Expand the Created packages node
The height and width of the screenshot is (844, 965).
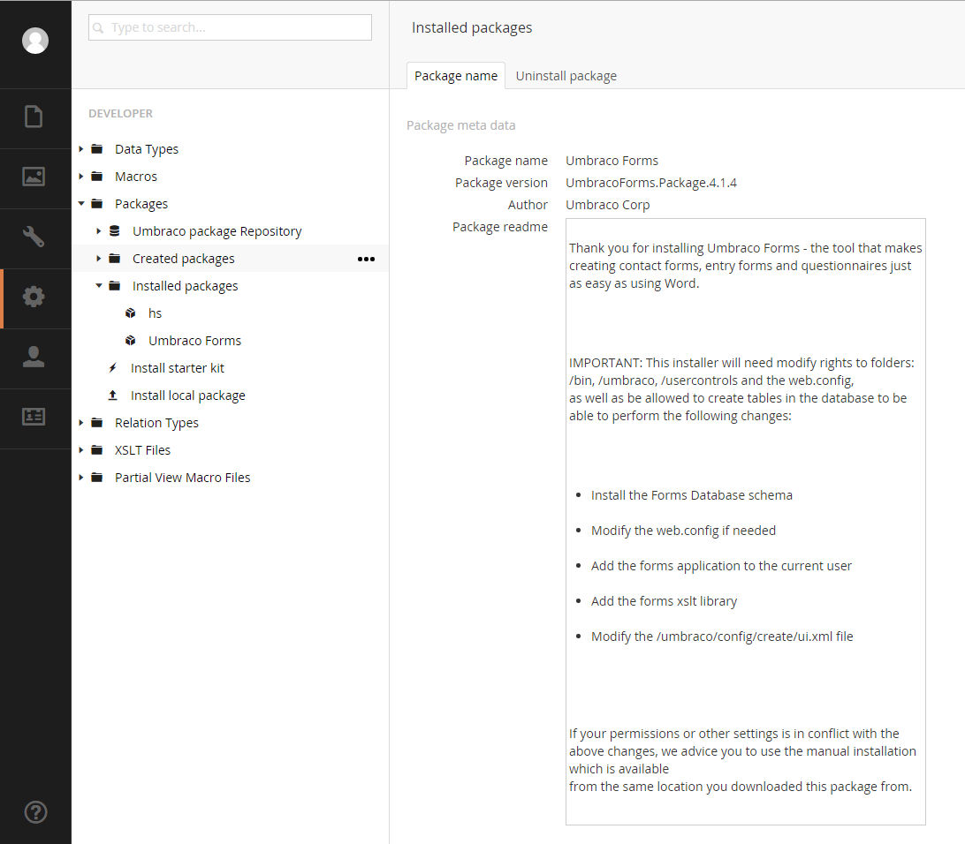click(x=98, y=258)
